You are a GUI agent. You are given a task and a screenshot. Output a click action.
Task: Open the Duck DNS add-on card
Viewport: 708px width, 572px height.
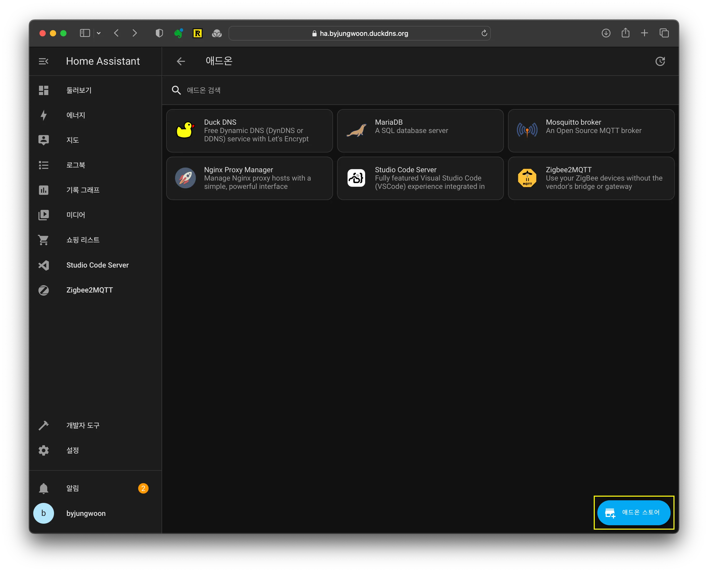pyautogui.click(x=249, y=131)
